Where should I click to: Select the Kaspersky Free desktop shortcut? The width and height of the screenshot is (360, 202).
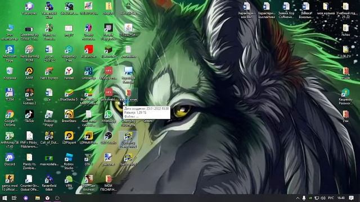point(69,53)
